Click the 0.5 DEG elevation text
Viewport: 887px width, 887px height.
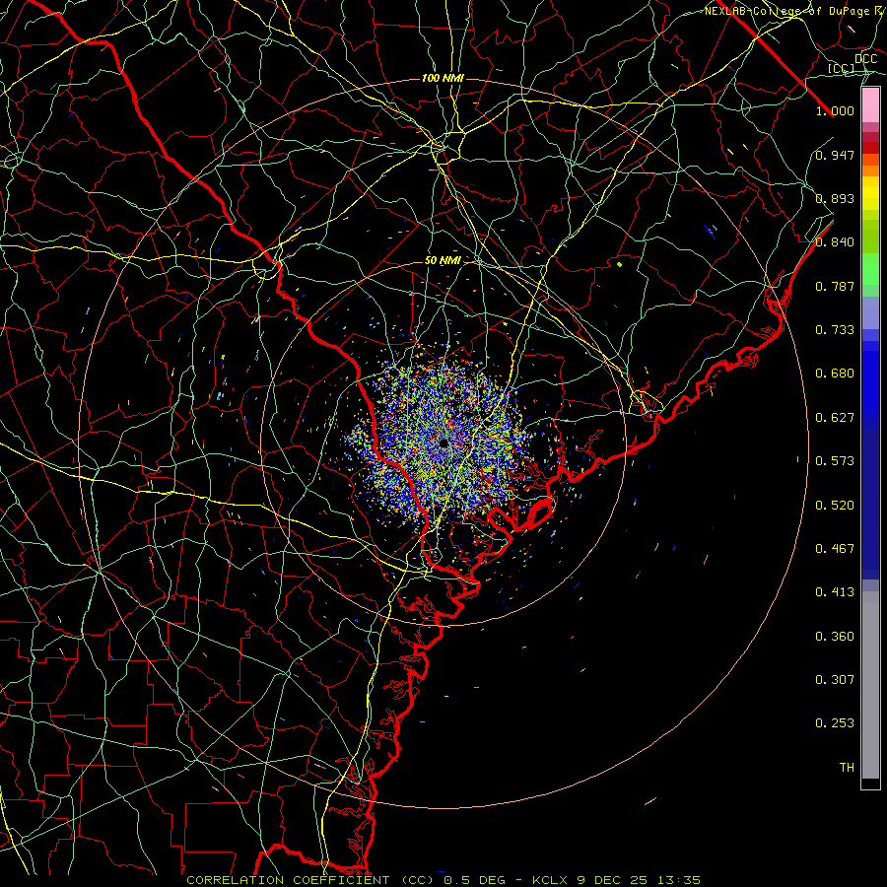pyautogui.click(x=473, y=880)
